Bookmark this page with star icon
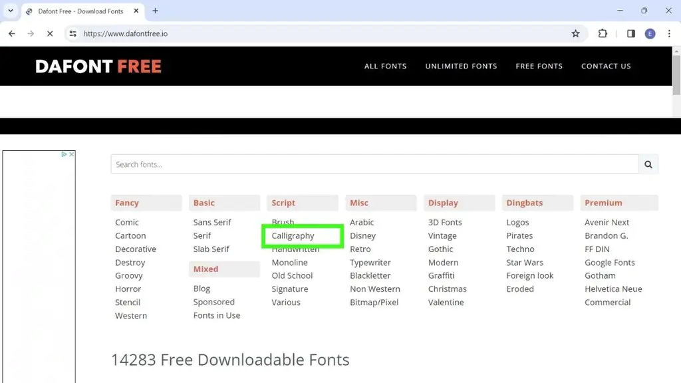The height and width of the screenshot is (383, 681). (x=576, y=34)
